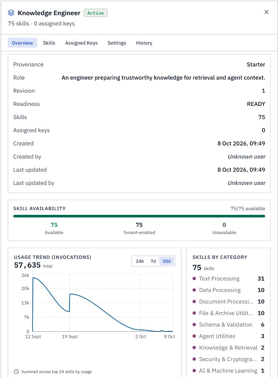
Task: Switch to the Overview tab
Action: 23,43
